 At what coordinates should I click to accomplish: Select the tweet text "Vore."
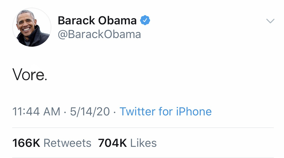(x=29, y=75)
